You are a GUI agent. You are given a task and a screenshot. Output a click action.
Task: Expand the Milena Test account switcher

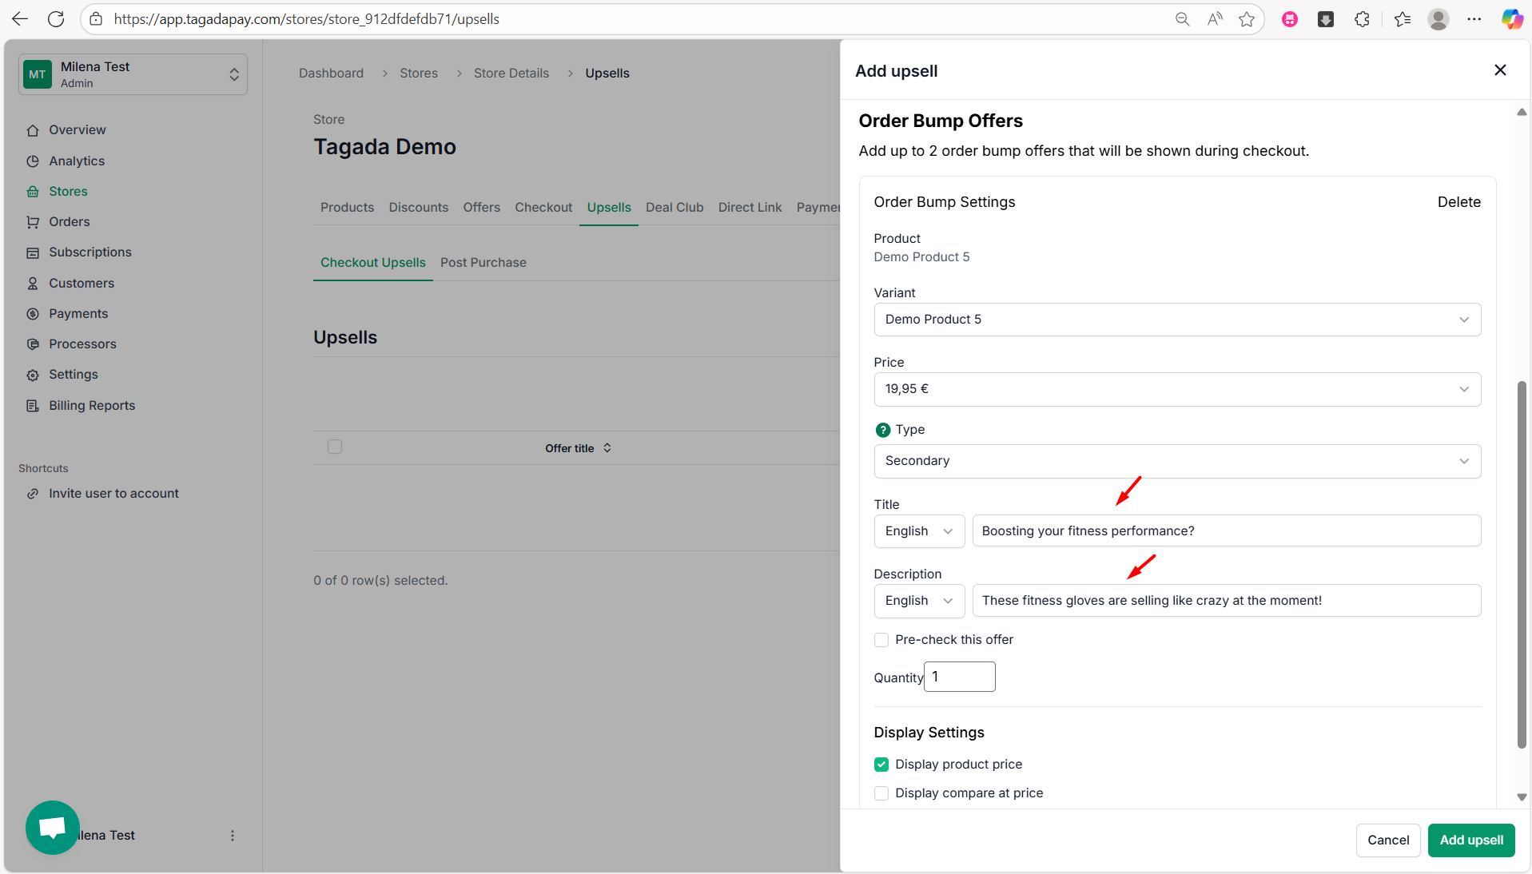point(133,74)
